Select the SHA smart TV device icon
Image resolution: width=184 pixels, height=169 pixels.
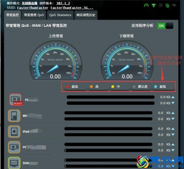pyautogui.click(x=14, y=163)
